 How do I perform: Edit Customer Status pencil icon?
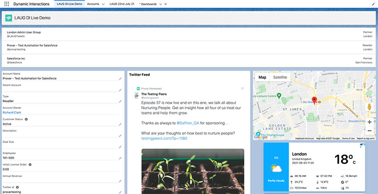120,124
